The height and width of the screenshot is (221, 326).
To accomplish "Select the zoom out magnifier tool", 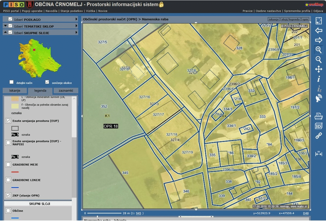I will [x=318, y=60].
